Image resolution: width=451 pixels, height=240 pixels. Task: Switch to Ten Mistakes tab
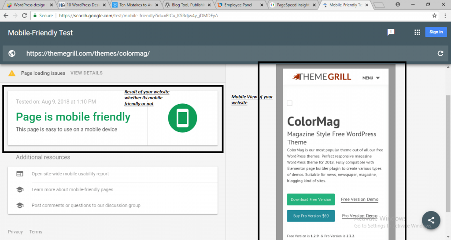click(135, 5)
